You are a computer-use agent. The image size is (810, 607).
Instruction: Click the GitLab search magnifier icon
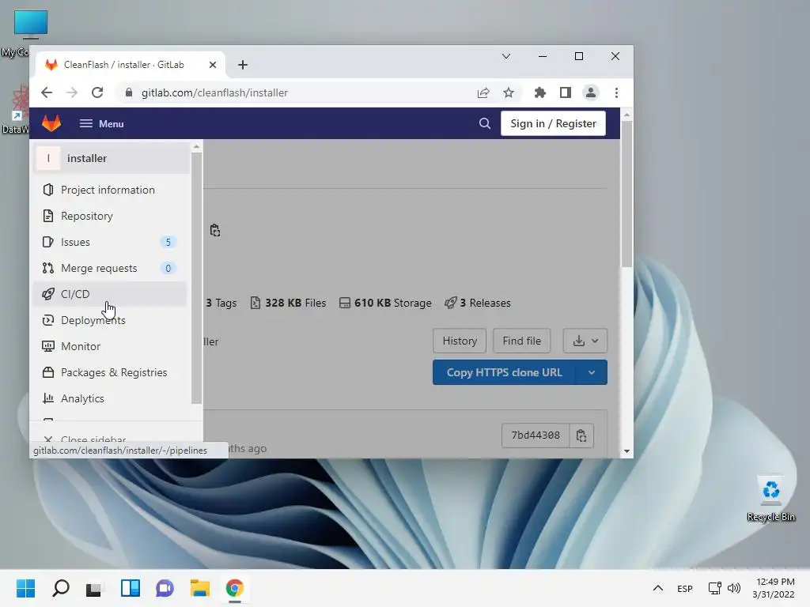point(485,123)
